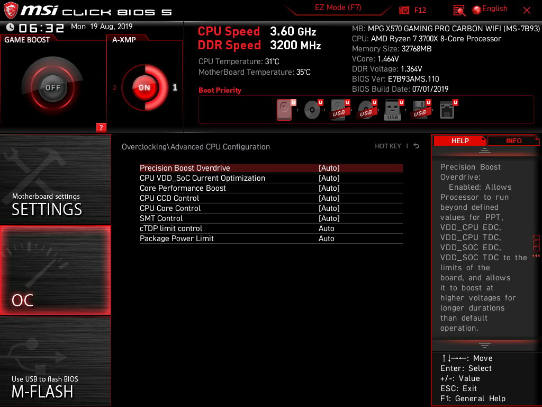
Task: Take a screenshot with the F12 camera icon
Action: click(404, 10)
